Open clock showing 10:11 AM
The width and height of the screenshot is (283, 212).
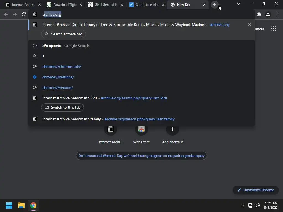pyautogui.click(x=271, y=205)
